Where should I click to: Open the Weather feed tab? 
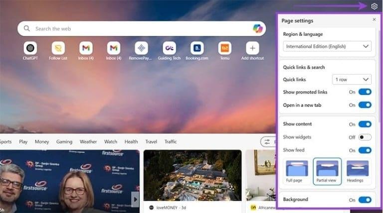point(88,142)
